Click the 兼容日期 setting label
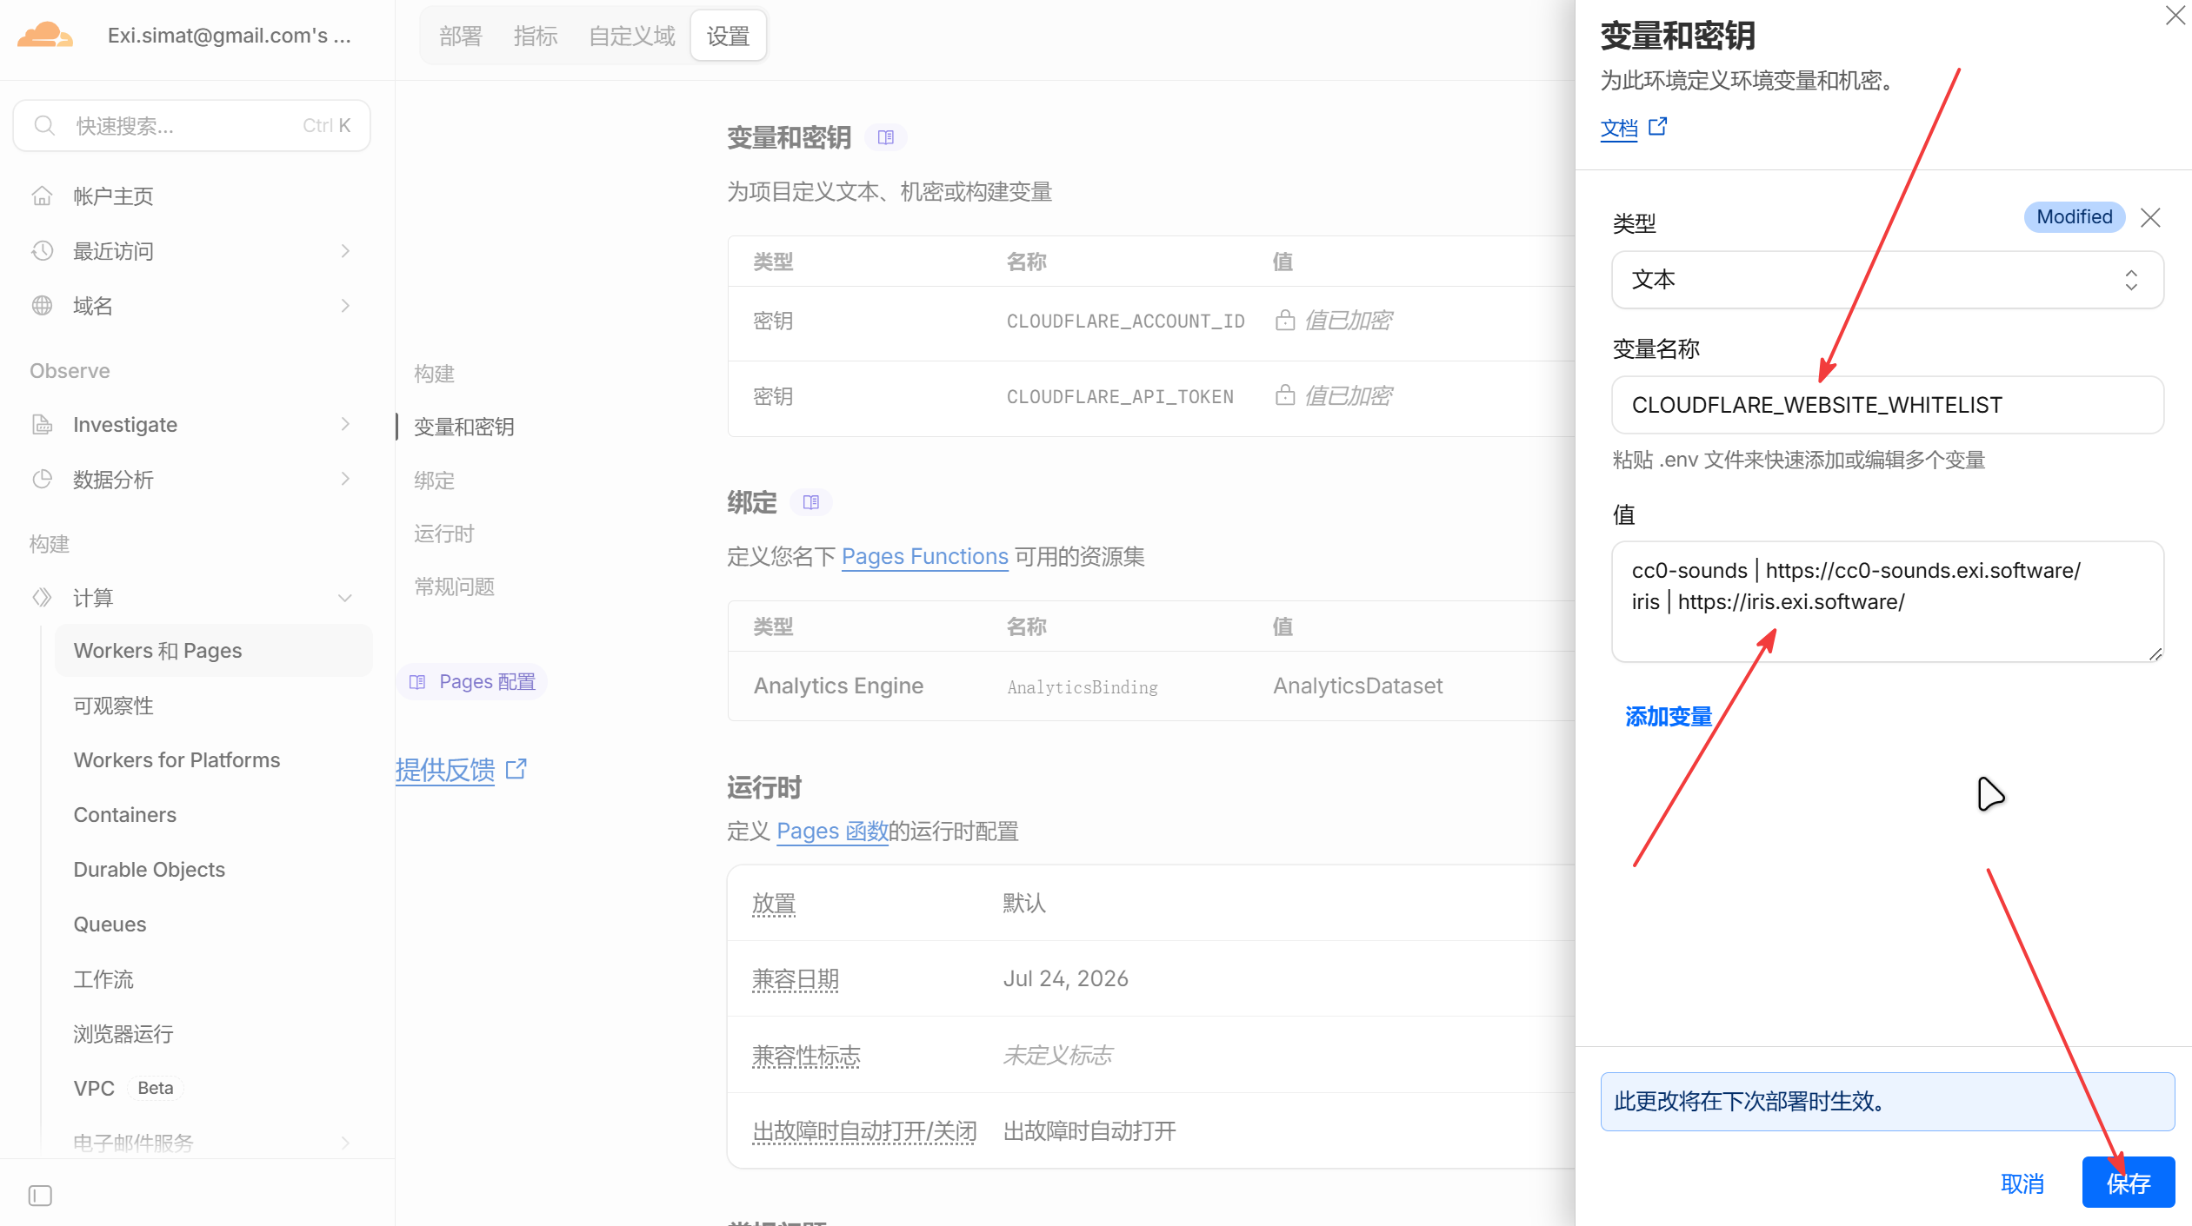 (796, 979)
